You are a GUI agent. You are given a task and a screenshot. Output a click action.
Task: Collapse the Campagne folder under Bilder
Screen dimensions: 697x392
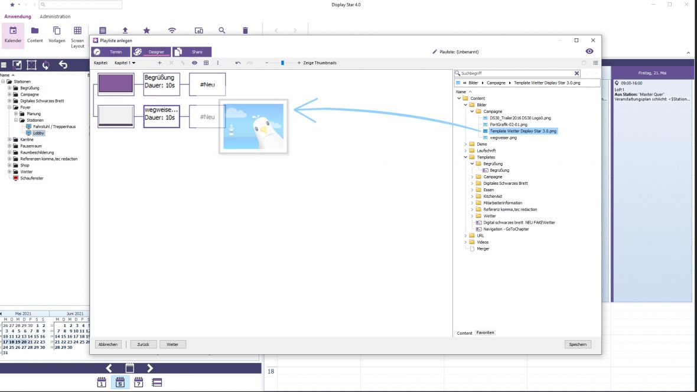coord(472,111)
